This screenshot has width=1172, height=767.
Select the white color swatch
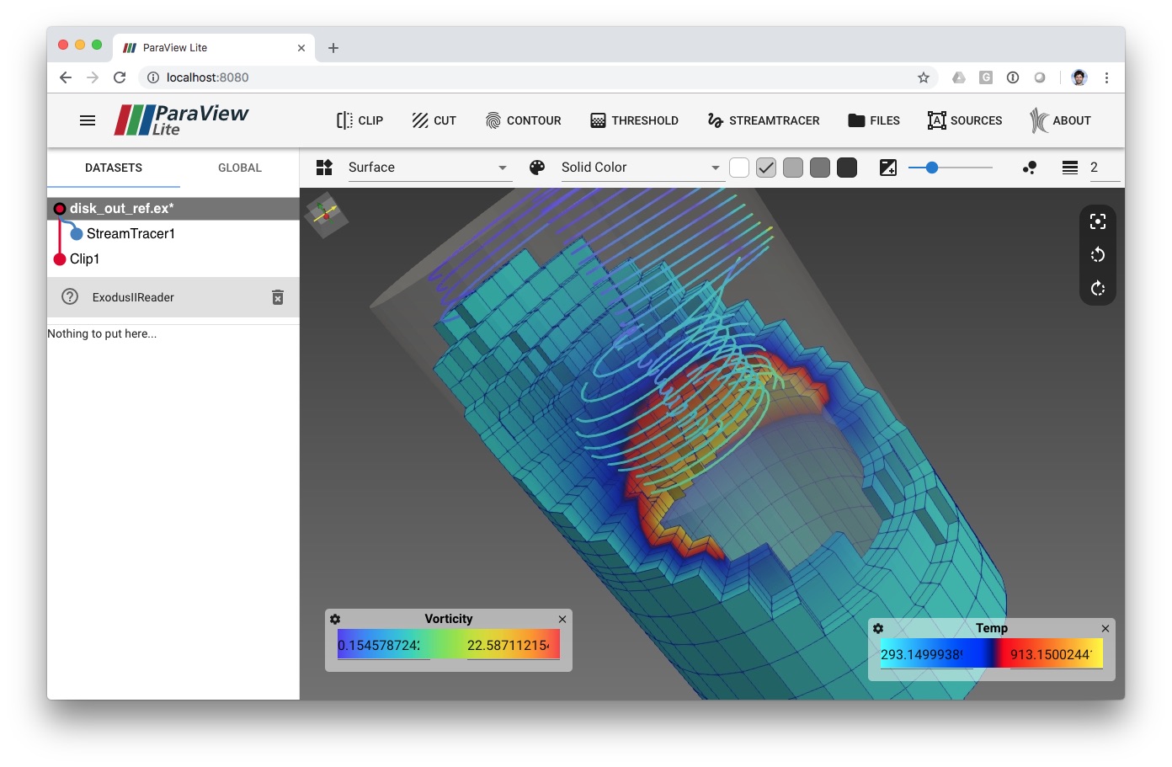tap(739, 168)
